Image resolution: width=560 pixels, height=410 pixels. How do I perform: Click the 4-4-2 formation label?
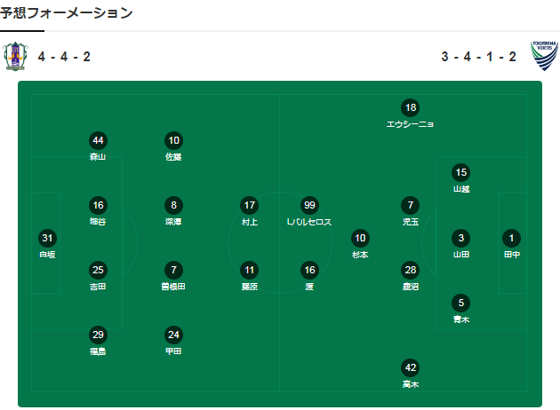[x=64, y=57]
